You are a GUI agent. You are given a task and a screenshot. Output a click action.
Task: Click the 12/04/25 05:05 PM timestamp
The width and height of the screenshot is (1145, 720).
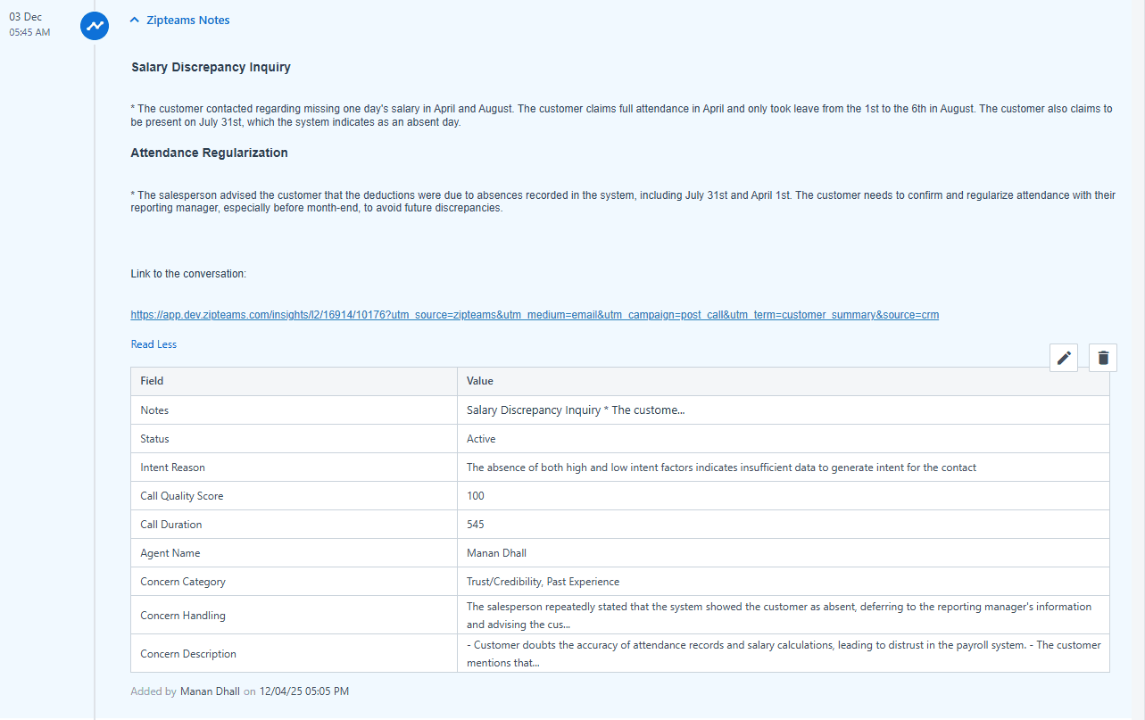tap(303, 691)
